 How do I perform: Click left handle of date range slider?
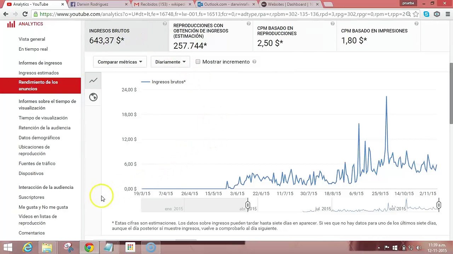click(248, 205)
